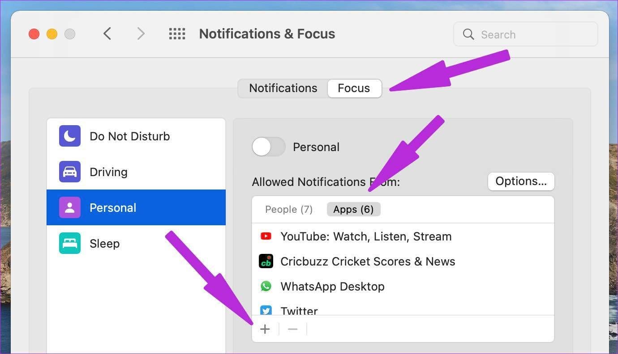
Task: Show all preferences grid icon
Action: tap(177, 34)
